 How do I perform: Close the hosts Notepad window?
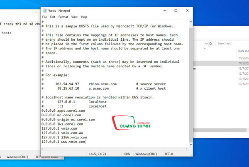point(187,11)
